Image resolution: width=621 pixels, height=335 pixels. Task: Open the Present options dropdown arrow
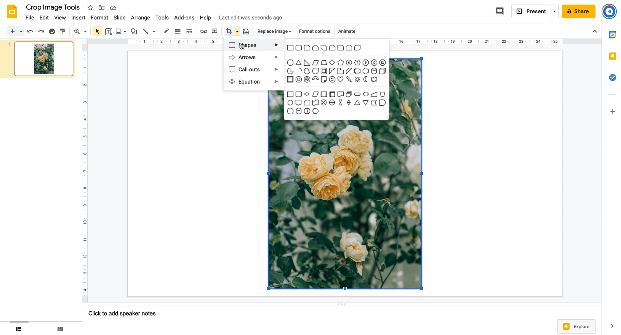(x=554, y=11)
